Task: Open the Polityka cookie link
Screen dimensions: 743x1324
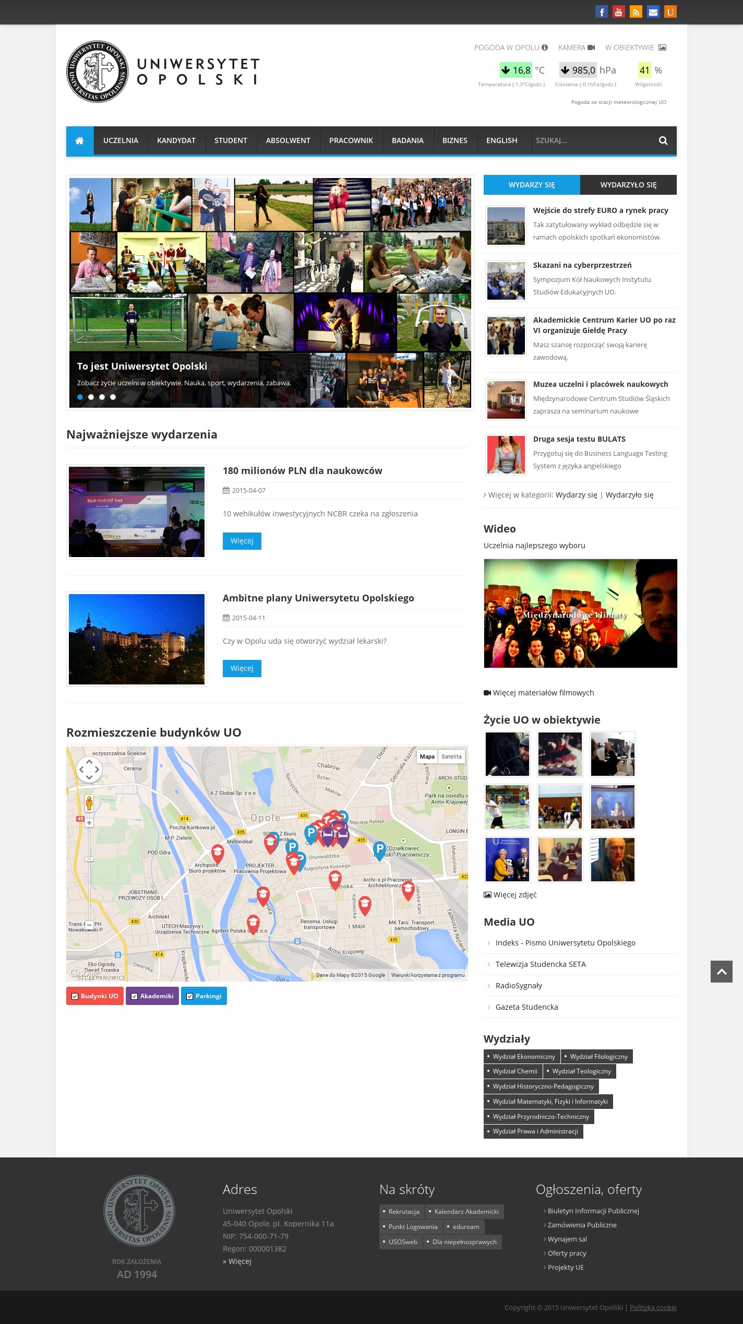Action: 653,1307
